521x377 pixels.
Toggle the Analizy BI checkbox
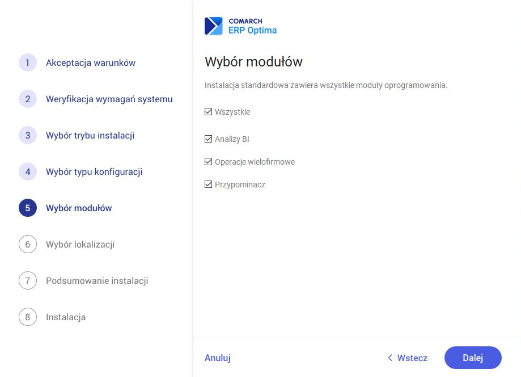(209, 139)
